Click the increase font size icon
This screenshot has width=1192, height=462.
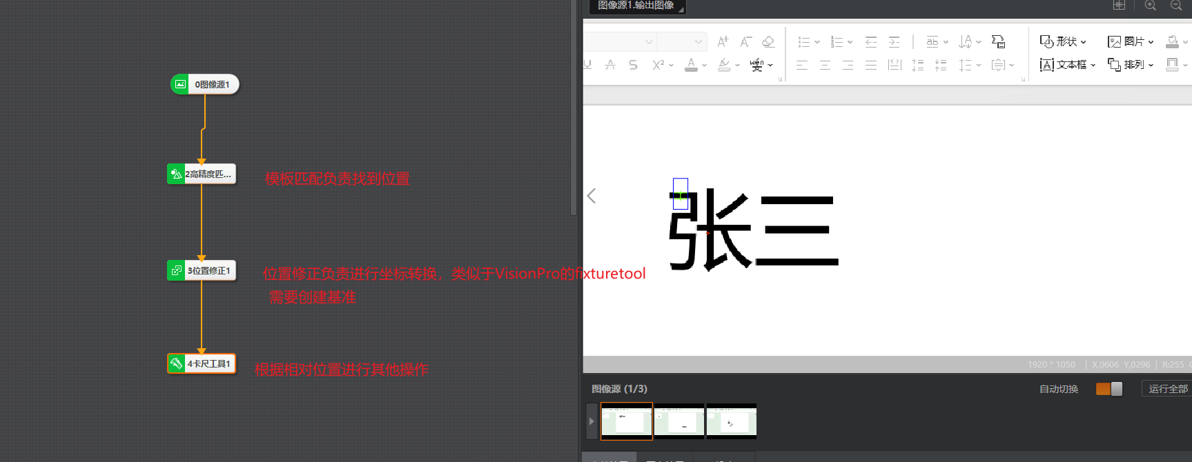[x=723, y=42]
